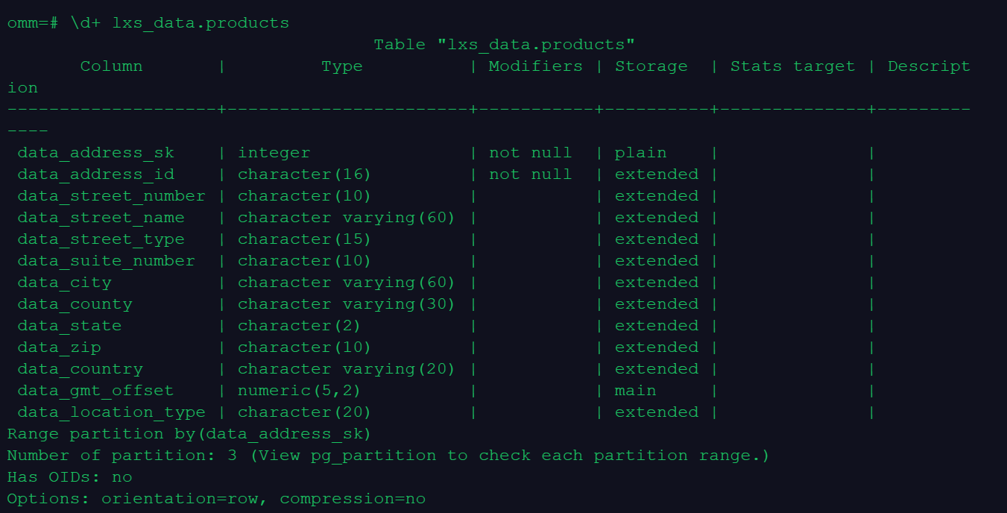Viewport: 1007px width, 513px height.
Task: Click the data_address_id row name
Action: 95,174
